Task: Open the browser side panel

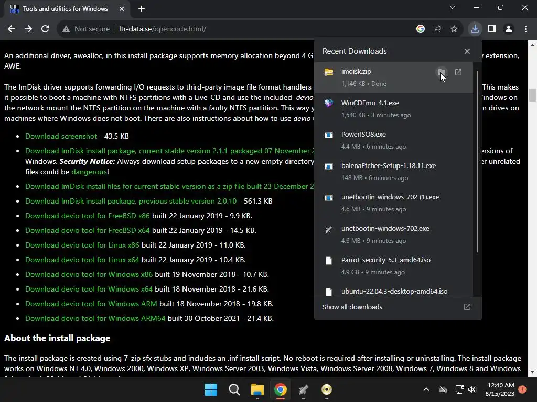Action: [x=492, y=29]
